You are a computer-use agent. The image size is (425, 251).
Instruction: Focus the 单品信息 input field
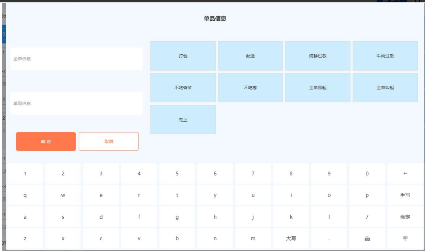pos(76,104)
